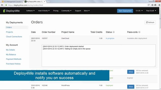Screen dimensions: 161x90
Task: Click the Deployed status of WordPress order
Action: 109,85
